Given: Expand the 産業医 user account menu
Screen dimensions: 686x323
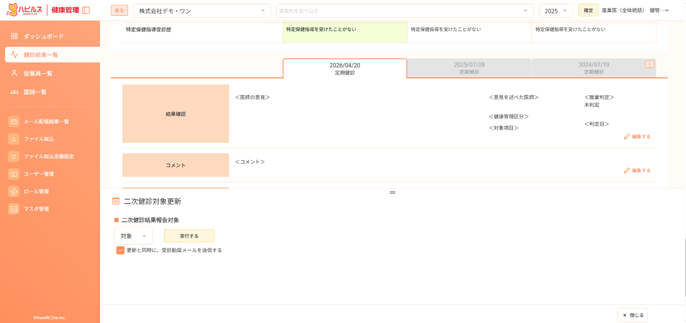Looking at the screenshot, I should [635, 11].
